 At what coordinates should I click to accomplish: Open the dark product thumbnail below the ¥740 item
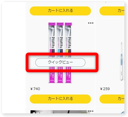coord(60,112)
